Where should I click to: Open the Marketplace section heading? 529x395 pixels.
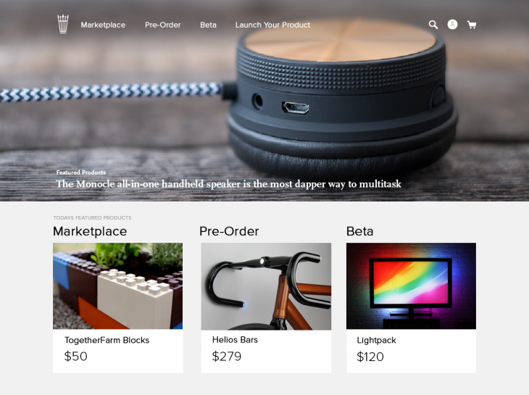(90, 231)
